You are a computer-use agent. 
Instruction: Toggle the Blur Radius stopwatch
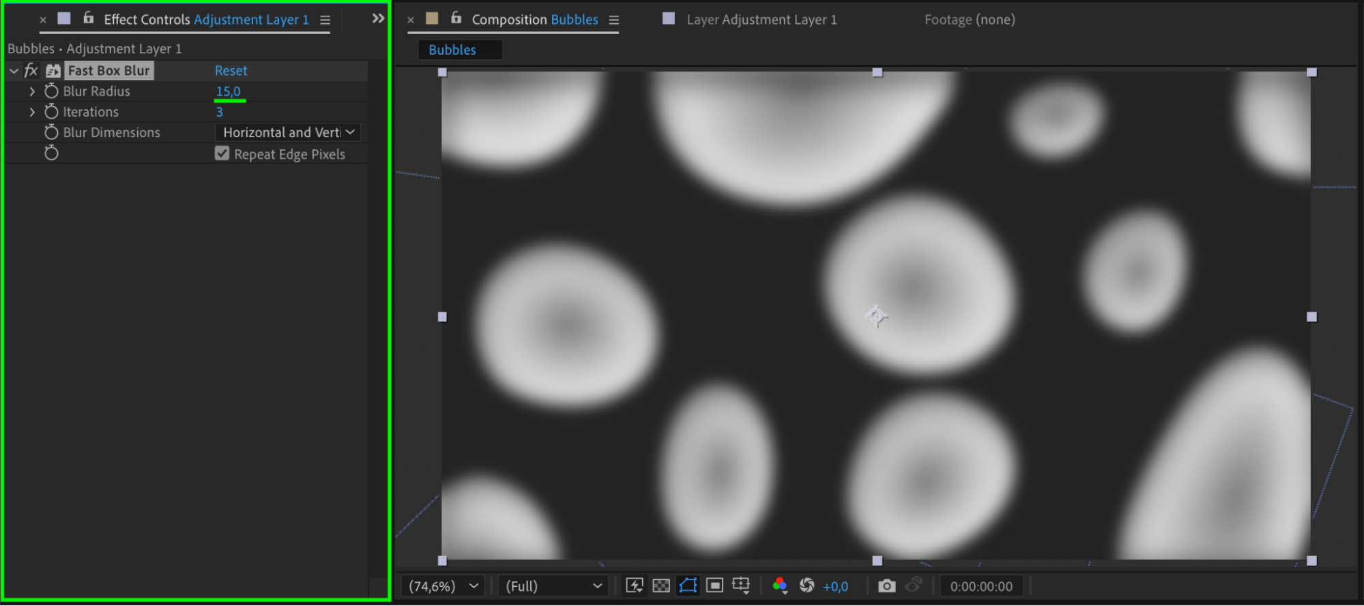click(51, 91)
